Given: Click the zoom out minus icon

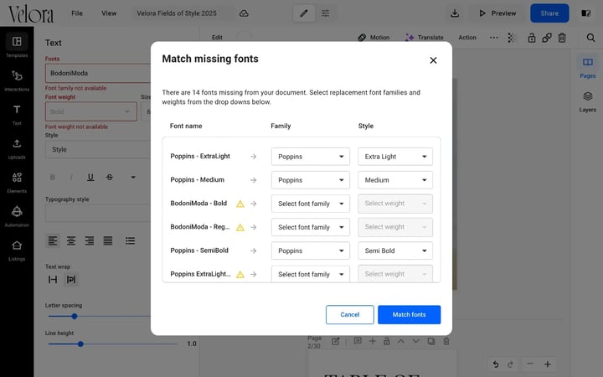Looking at the screenshot, I should click(530, 364).
